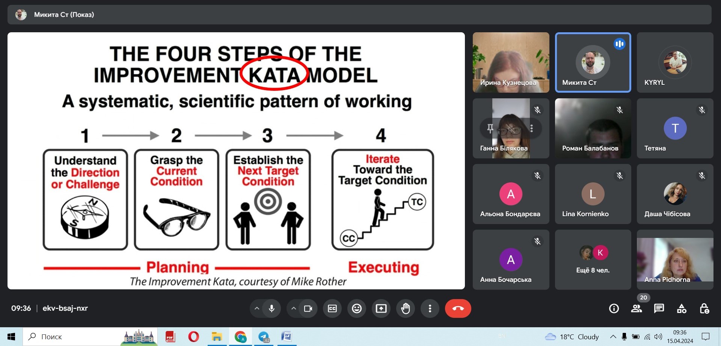Open host controls lock icon
Viewport: 721px width, 346px height.
tap(704, 308)
